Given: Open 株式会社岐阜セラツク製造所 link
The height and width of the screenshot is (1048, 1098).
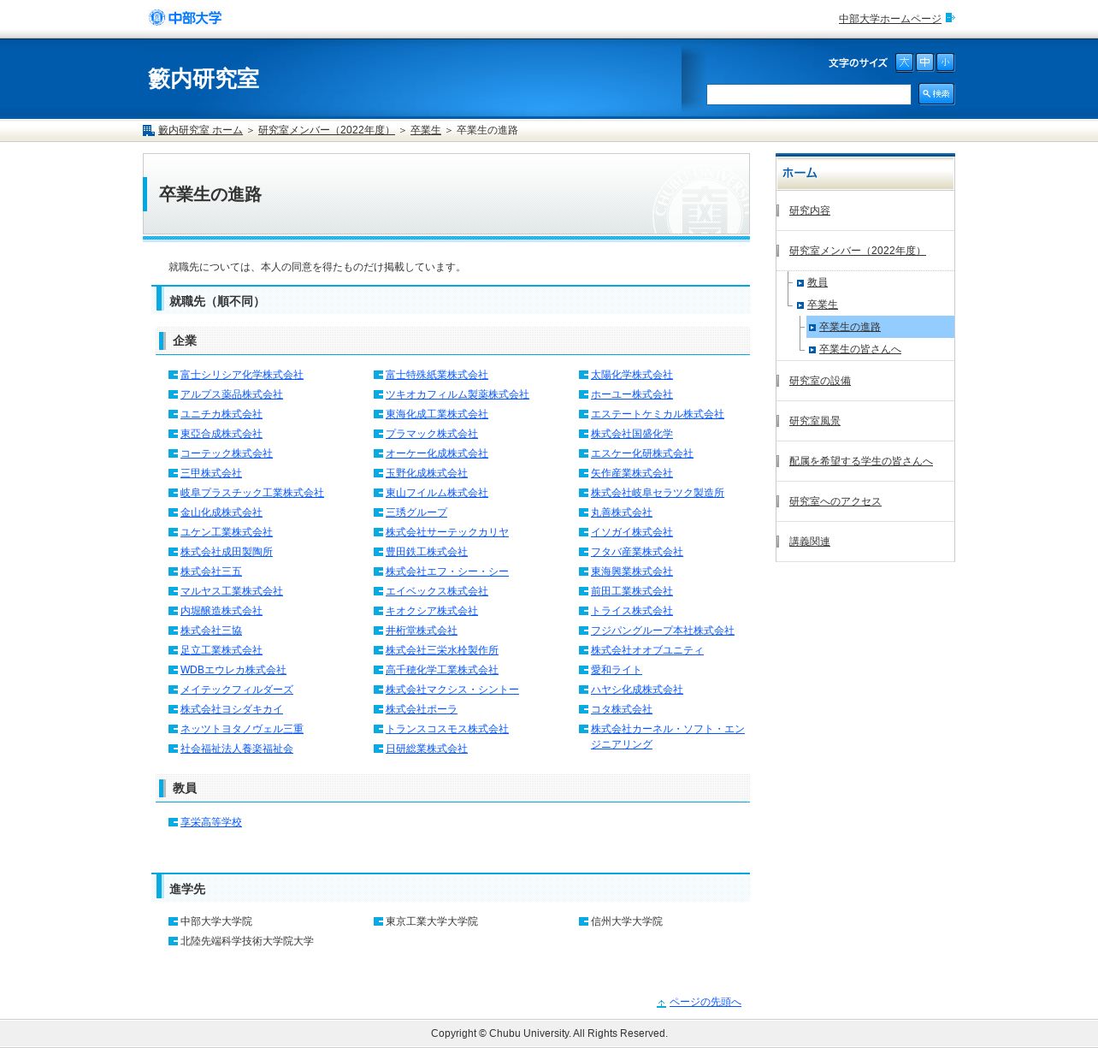Looking at the screenshot, I should [658, 493].
